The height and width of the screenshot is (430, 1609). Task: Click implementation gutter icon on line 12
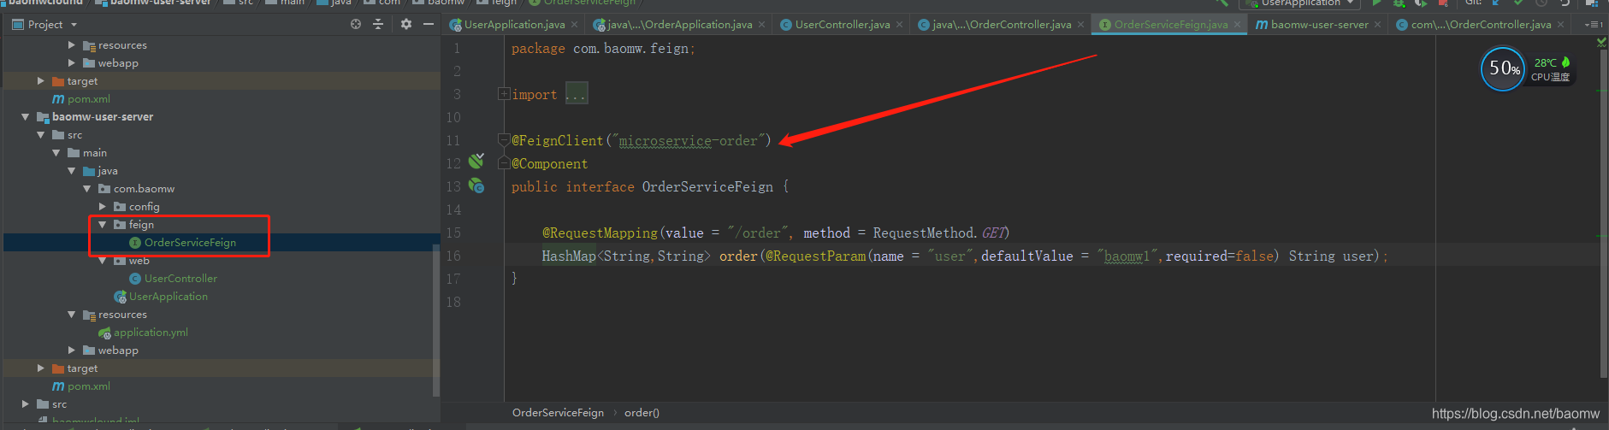point(476,161)
